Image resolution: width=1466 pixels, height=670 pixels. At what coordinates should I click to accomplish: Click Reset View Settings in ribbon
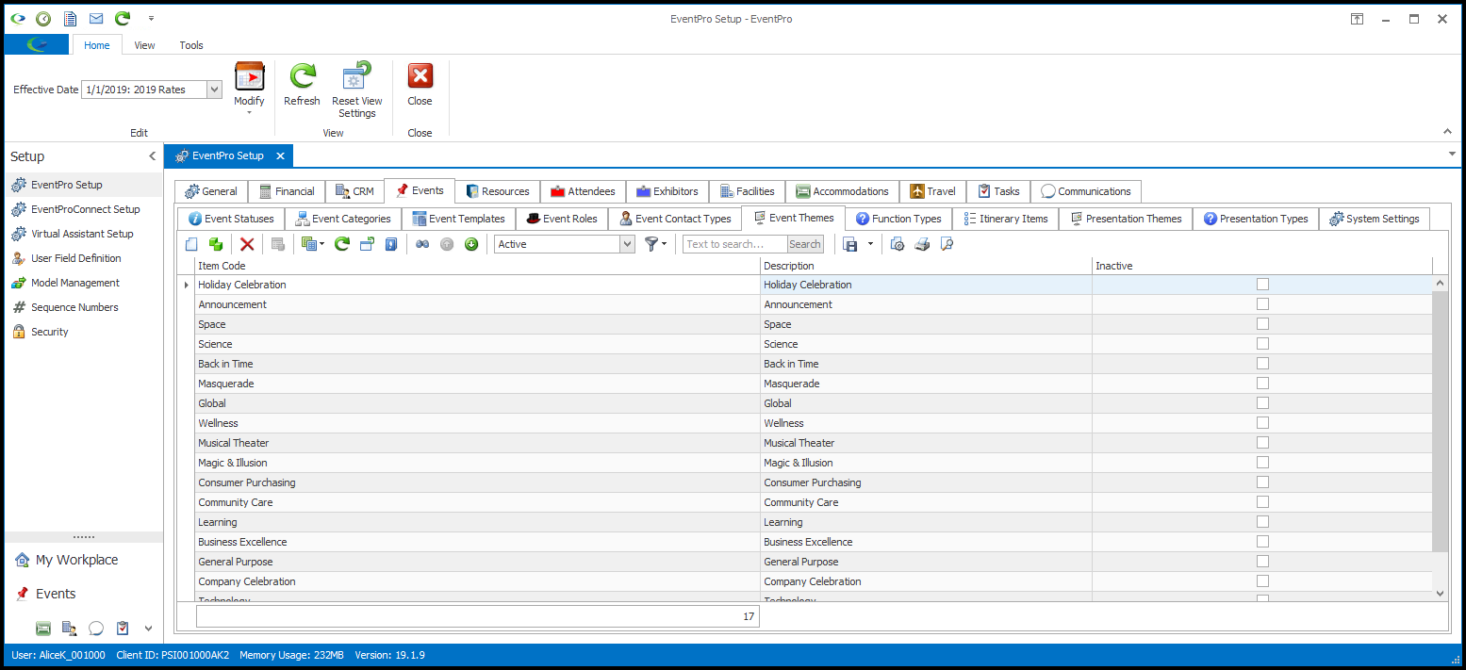(357, 91)
